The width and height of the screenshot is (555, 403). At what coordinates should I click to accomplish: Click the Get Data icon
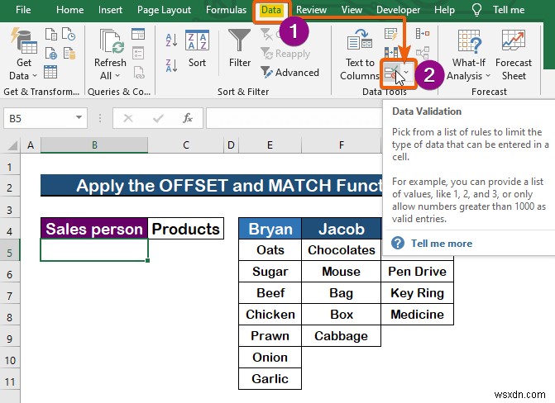coord(24,40)
